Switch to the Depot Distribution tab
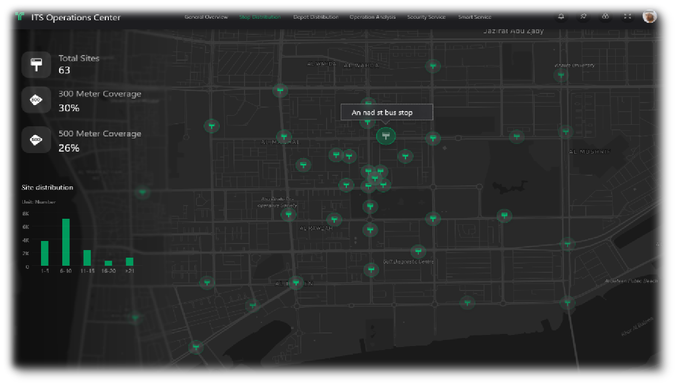 coord(315,17)
